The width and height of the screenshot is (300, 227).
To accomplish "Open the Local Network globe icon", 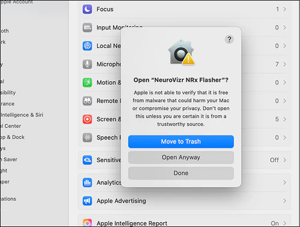I will [88, 46].
